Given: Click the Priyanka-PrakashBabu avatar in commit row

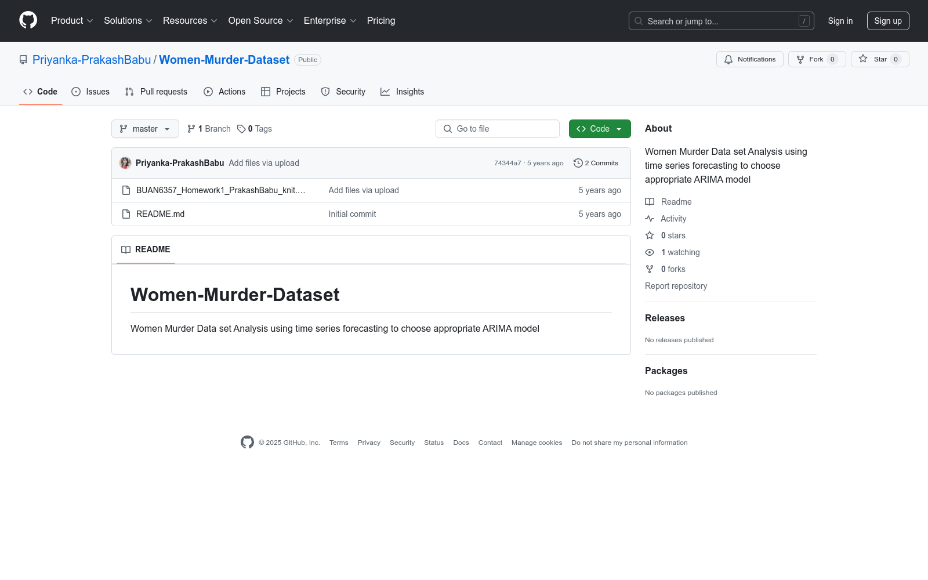Looking at the screenshot, I should 125,163.
